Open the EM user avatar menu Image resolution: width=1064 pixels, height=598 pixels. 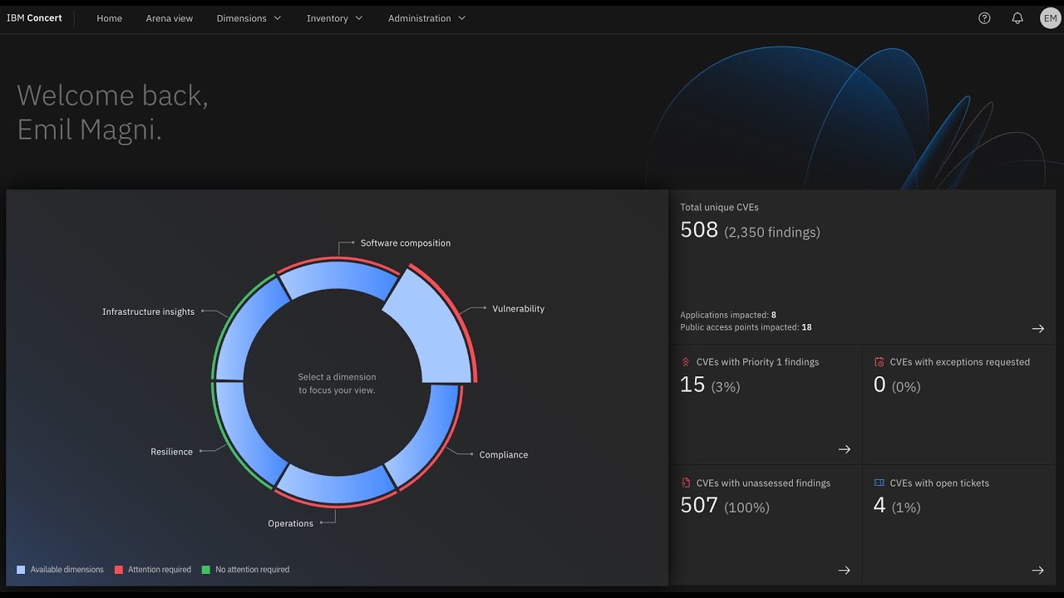coord(1051,18)
